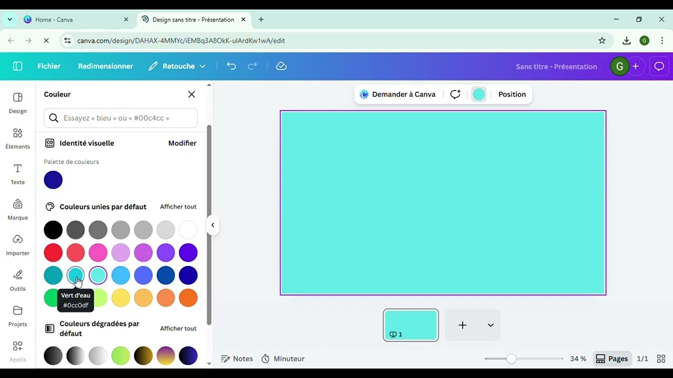Select the orange solid color swatch
This screenshot has width=673, height=378.
click(188, 298)
